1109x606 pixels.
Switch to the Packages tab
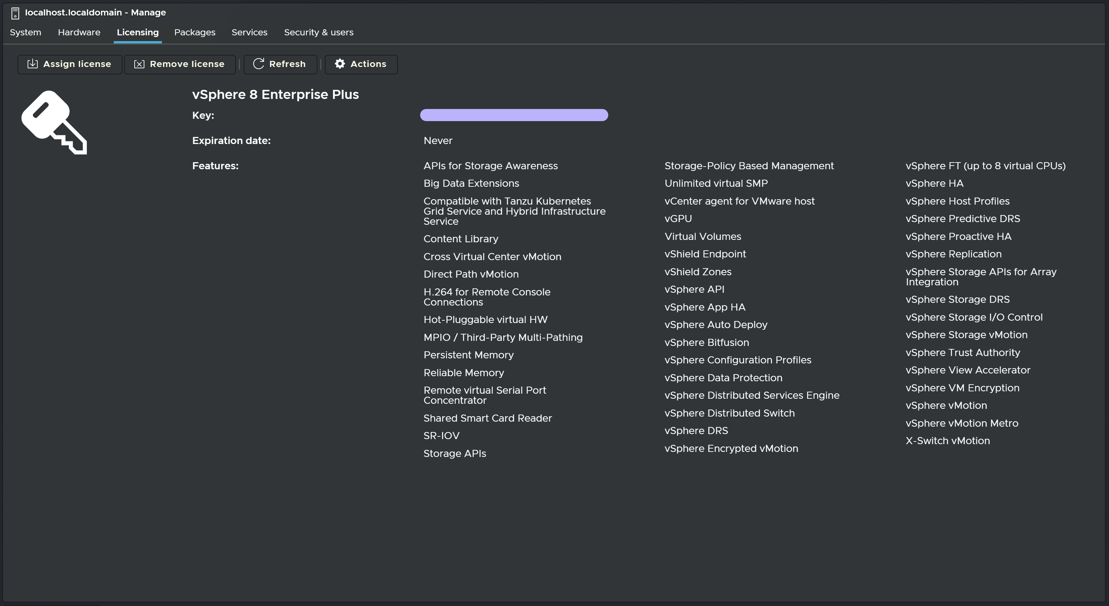195,32
